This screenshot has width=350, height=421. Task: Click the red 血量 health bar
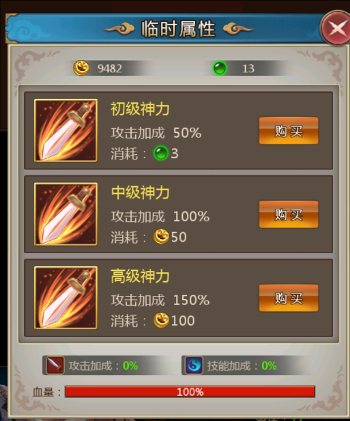[x=190, y=392]
